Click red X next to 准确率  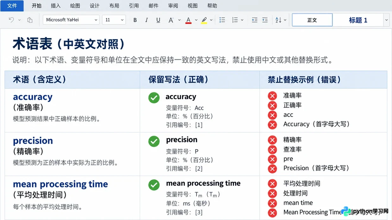tap(272, 96)
